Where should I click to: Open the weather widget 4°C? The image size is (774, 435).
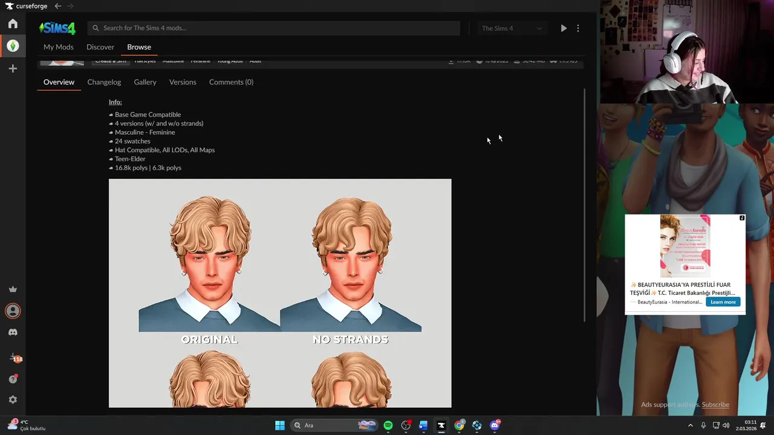27,425
